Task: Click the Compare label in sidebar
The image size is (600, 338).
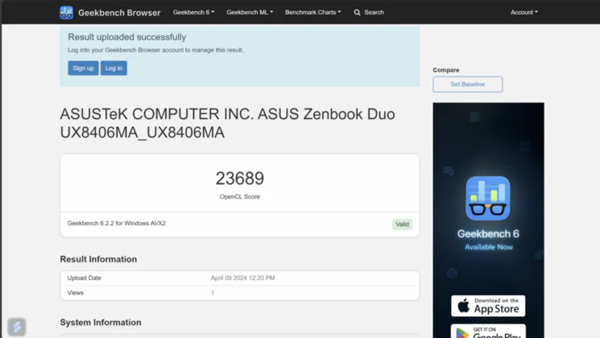Action: click(446, 70)
